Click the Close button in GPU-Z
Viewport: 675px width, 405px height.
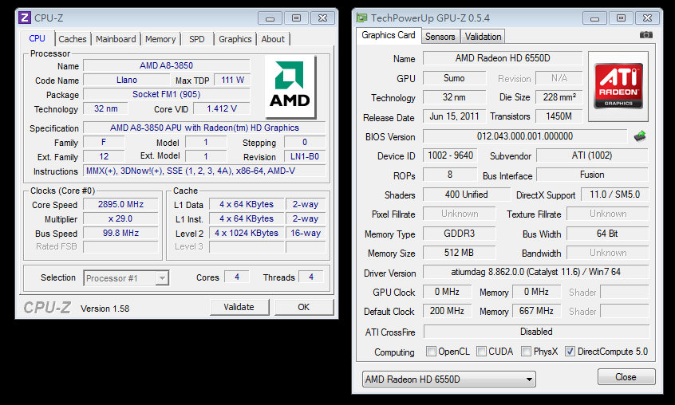(626, 377)
